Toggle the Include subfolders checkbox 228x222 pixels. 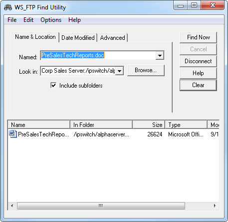[53, 86]
